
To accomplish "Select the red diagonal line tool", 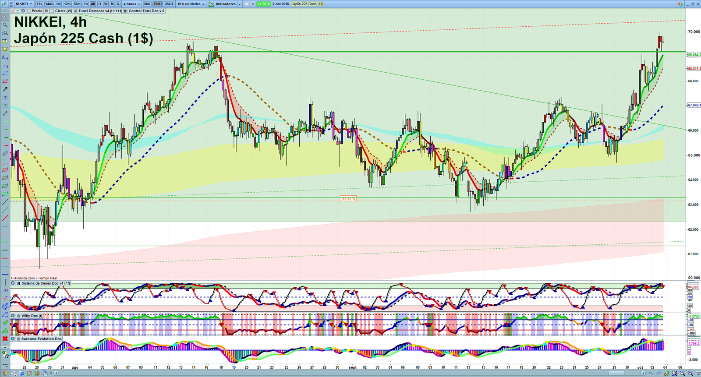I will [5, 218].
